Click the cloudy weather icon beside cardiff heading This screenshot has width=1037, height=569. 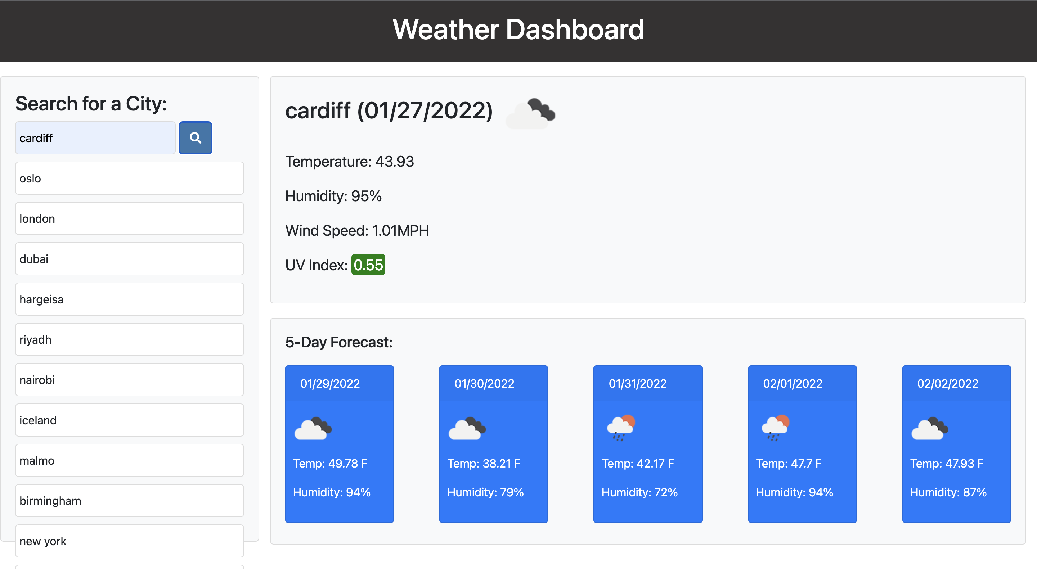(530, 113)
